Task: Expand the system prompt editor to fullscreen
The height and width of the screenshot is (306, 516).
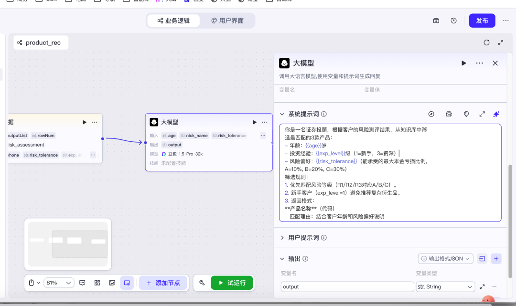Action: click(x=482, y=114)
